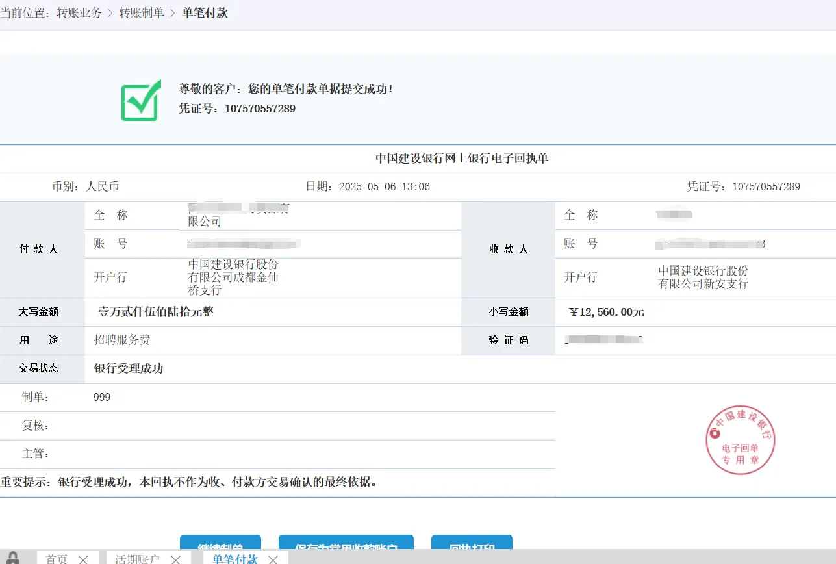Image resolution: width=836 pixels, height=564 pixels.
Task: Click the 收款人 header cell
Action: pyautogui.click(x=509, y=249)
